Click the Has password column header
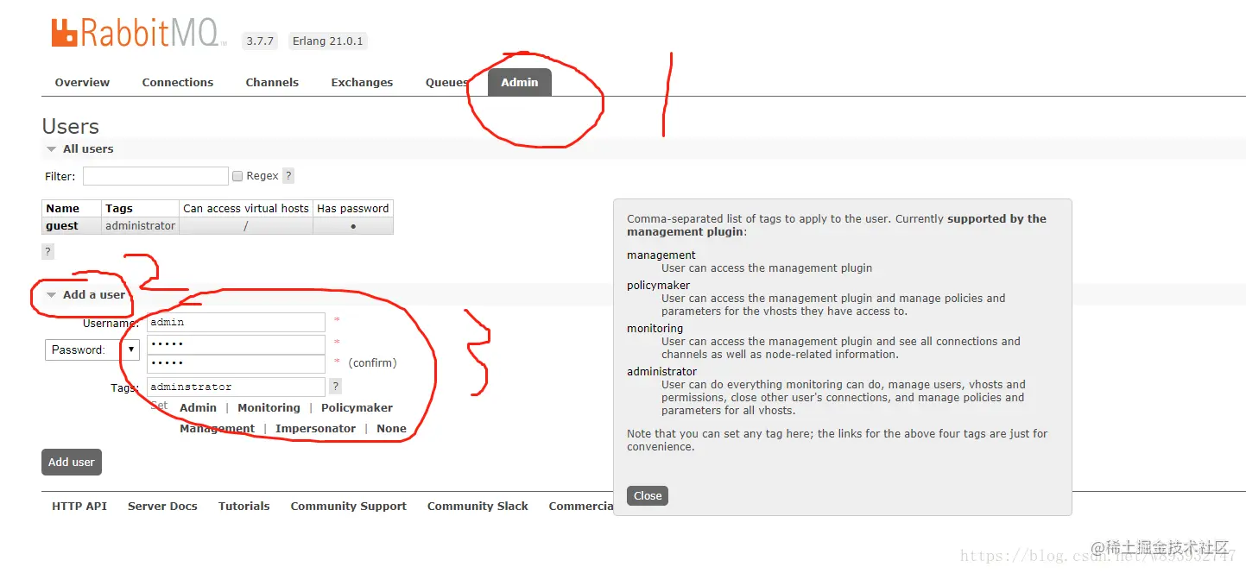 353,208
